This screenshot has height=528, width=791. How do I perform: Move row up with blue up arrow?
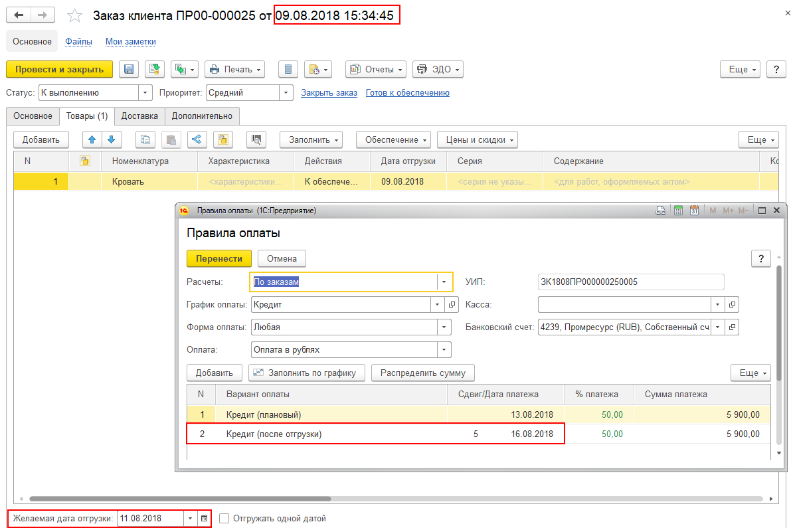(92, 139)
